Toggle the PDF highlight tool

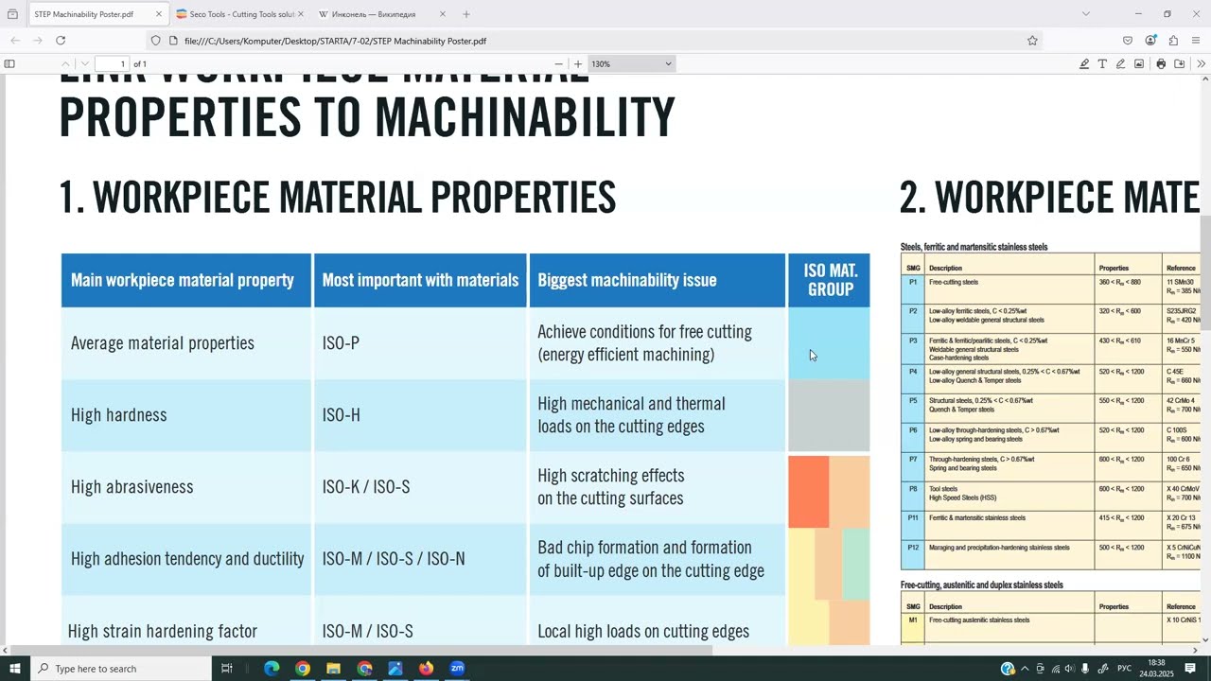pyautogui.click(x=1084, y=64)
